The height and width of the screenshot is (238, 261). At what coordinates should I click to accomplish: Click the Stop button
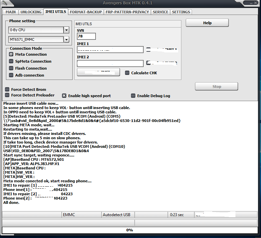click(x=217, y=87)
